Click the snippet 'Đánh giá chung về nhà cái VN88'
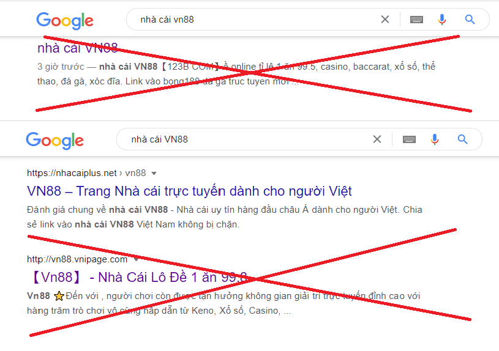Viewport: 499px width, 351px height. click(x=224, y=217)
